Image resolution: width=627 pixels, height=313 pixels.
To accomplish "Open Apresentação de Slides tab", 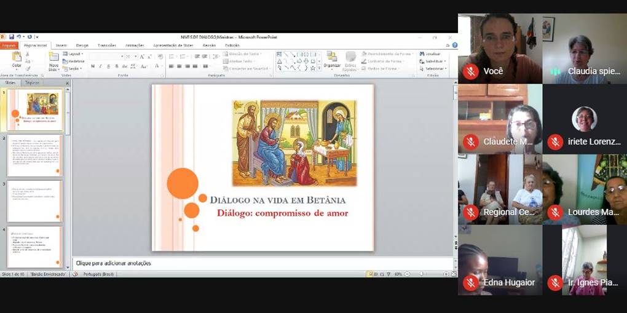I will (x=173, y=46).
